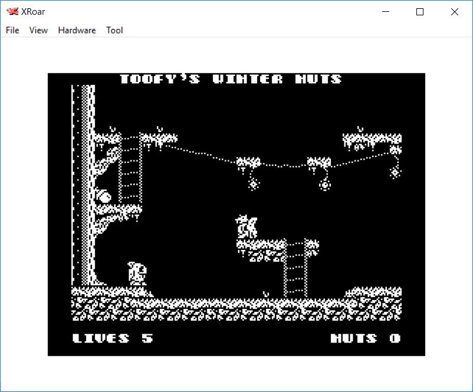Click the small sprout on the ground

coord(266,293)
